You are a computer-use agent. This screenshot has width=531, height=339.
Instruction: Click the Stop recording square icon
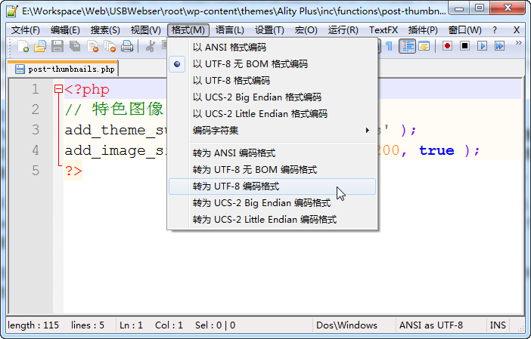[x=464, y=46]
